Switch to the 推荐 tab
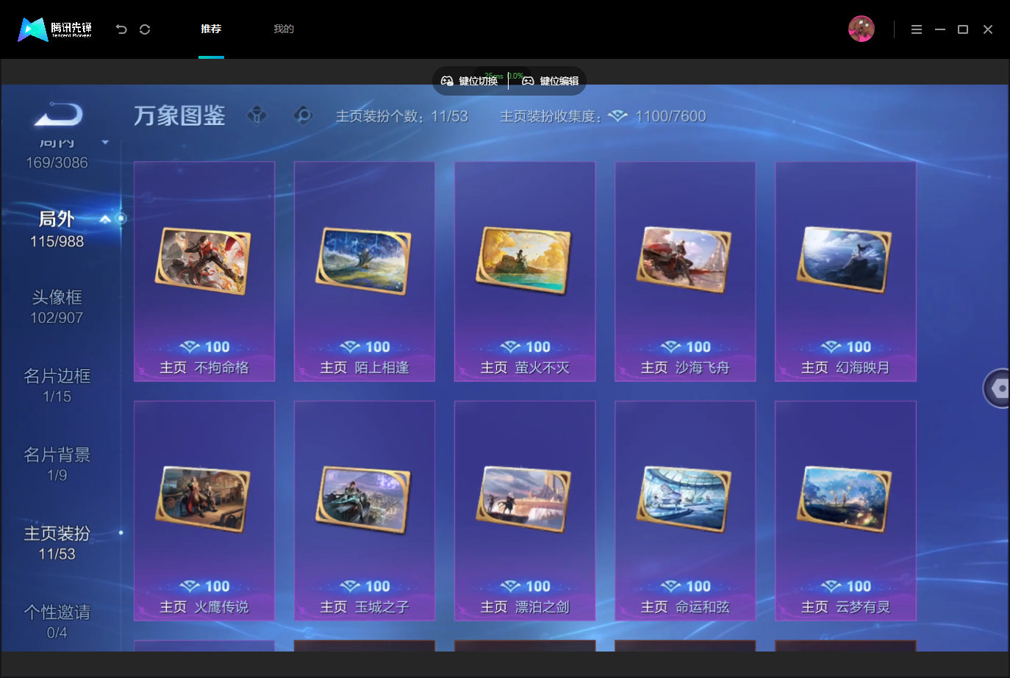This screenshot has height=678, width=1010. tap(211, 29)
